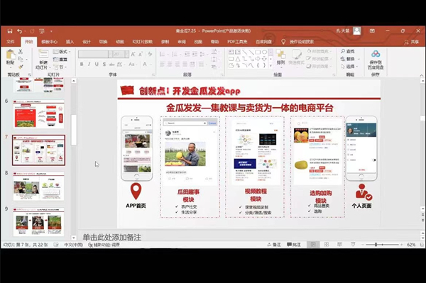Toggle Italic formatting button
Viewport: 426px width, 283px height.
(89, 65)
